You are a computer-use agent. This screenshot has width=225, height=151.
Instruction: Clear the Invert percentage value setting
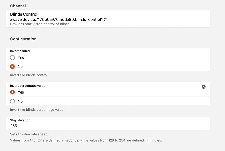coord(203,87)
